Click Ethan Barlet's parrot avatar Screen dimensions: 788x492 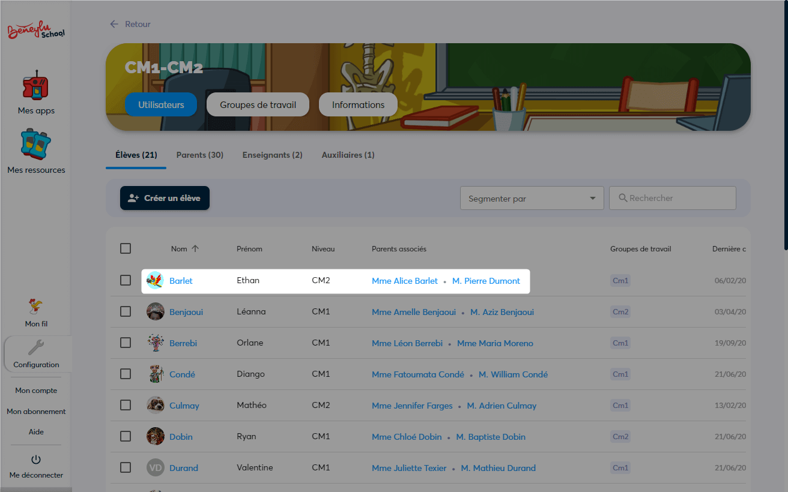coord(156,280)
